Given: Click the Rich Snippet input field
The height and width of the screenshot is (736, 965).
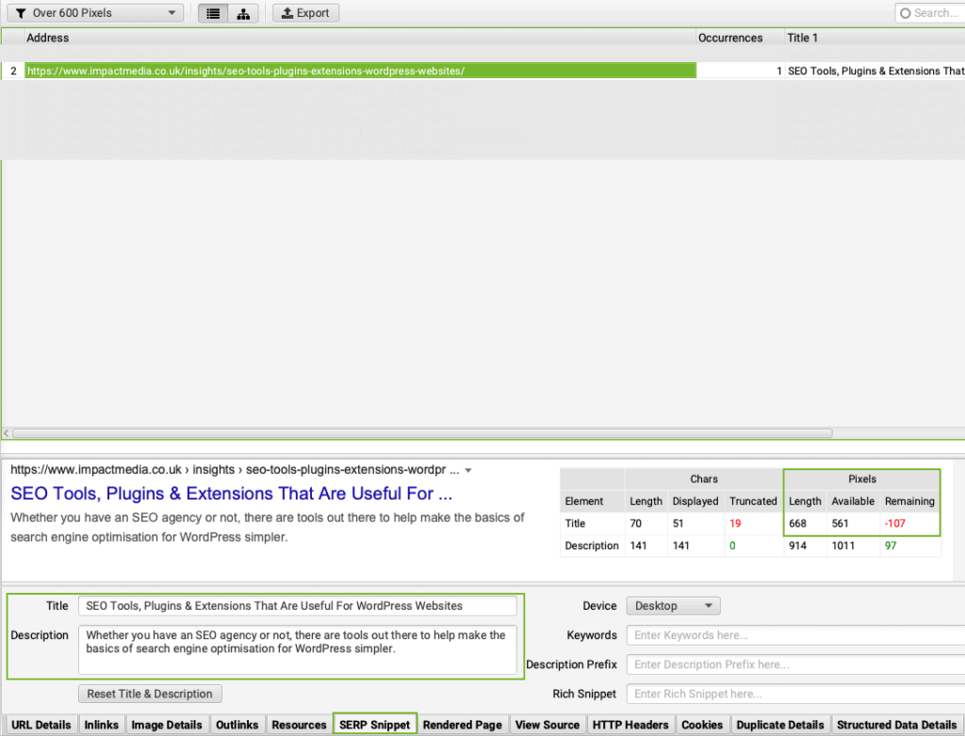Looking at the screenshot, I should pos(795,695).
